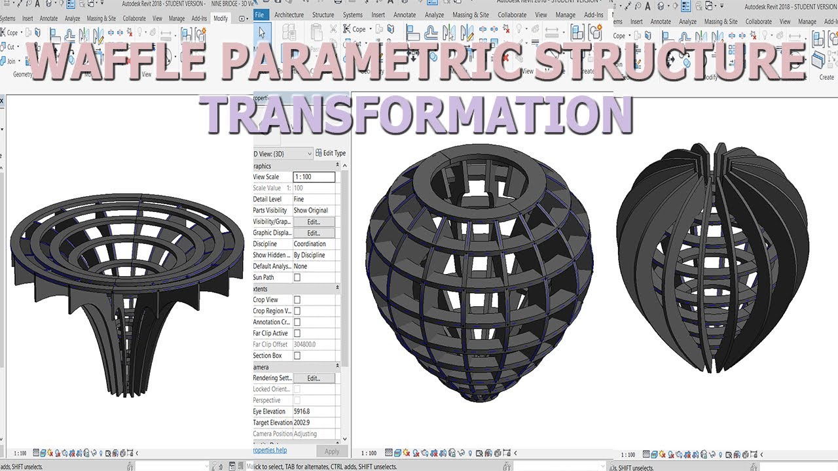
Task: Click the scissors Cut to Clipboard icon
Action: coord(333,28)
